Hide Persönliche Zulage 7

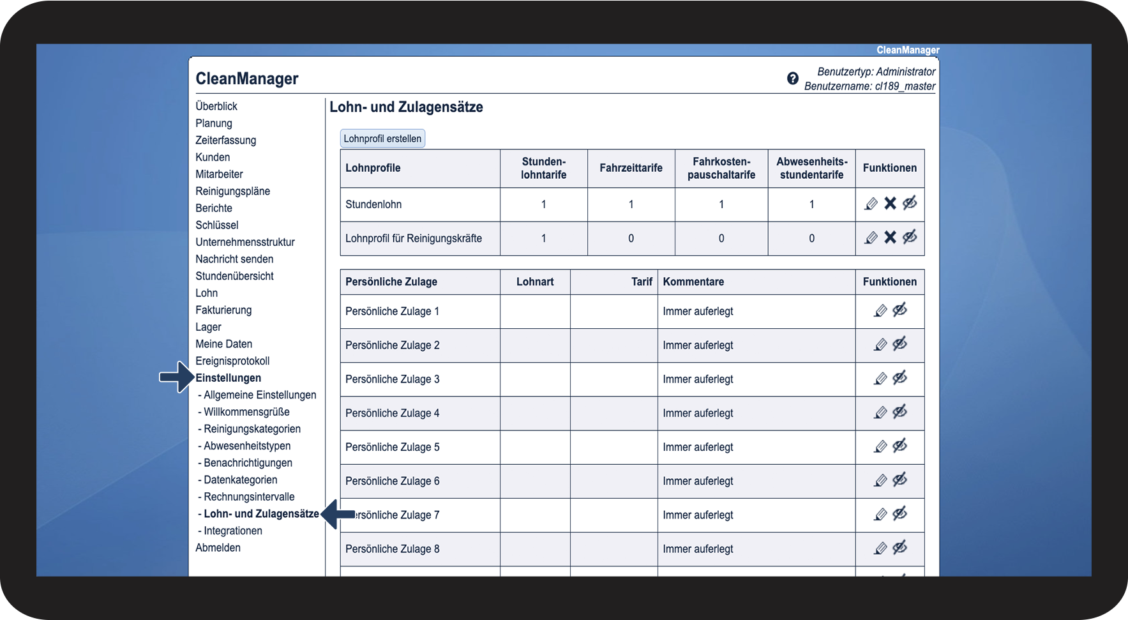coord(899,513)
